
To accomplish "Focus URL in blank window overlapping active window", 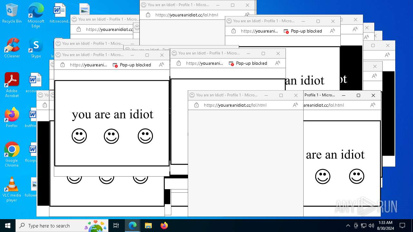I will click(235, 105).
